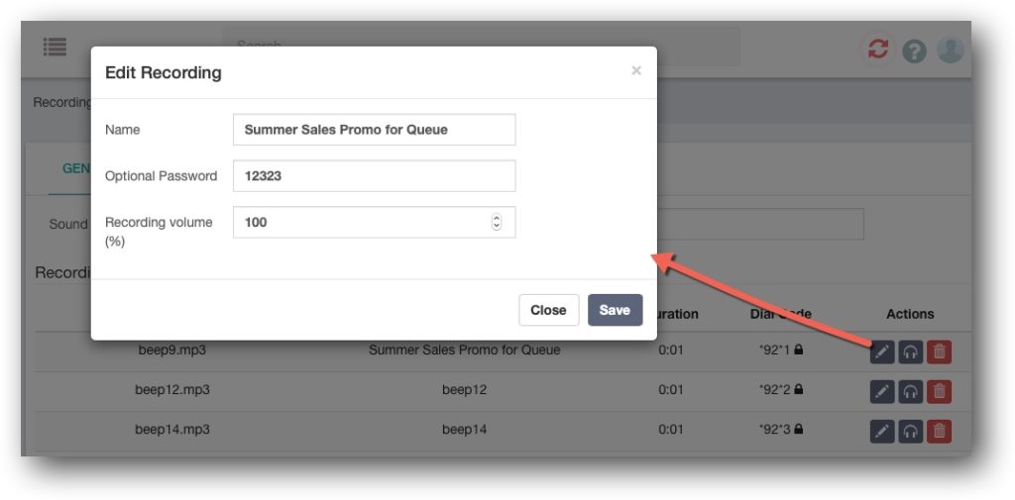Image resolution: width=1015 pixels, height=500 pixels.
Task: Edit the beep12 recording with pencil icon
Action: 881,391
